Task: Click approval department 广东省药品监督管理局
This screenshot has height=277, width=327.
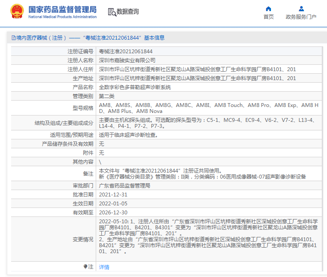Action: pos(124,186)
